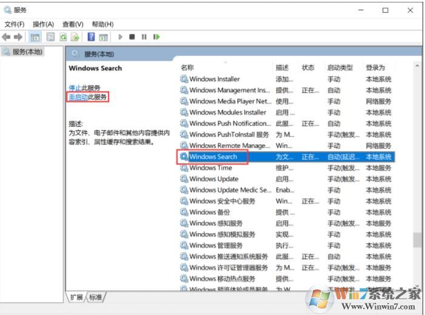The width and height of the screenshot is (425, 315).
Task: Click gear icon of Windows 管理服务 row
Action: [184, 245]
